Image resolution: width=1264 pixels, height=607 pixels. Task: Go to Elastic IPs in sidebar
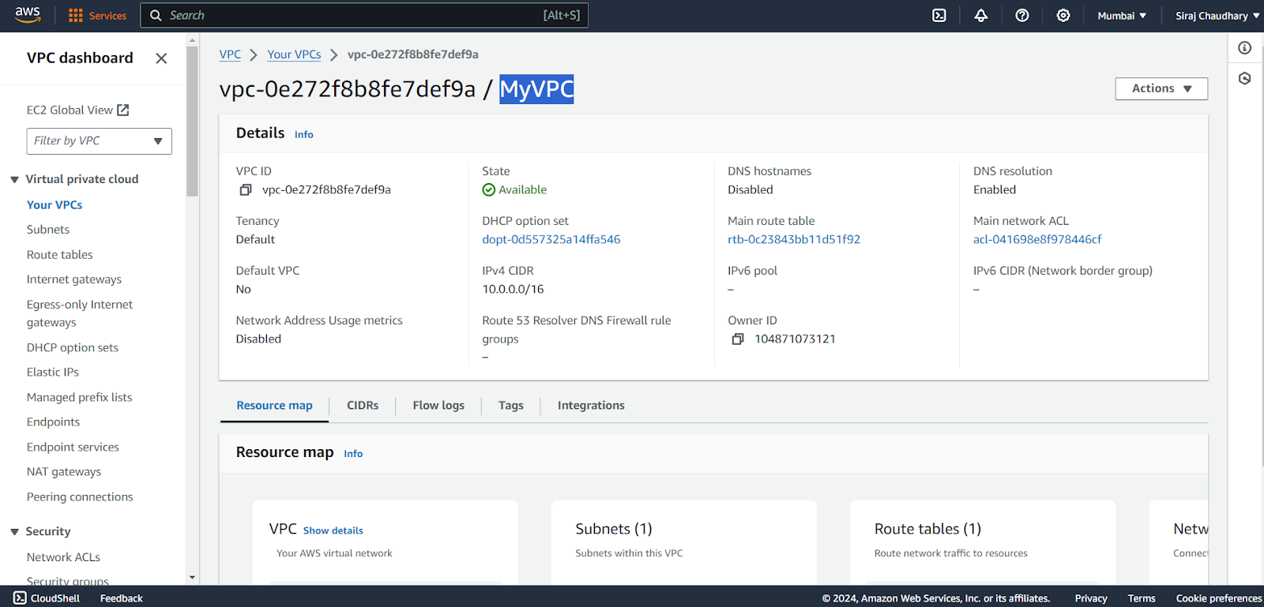pyautogui.click(x=53, y=373)
